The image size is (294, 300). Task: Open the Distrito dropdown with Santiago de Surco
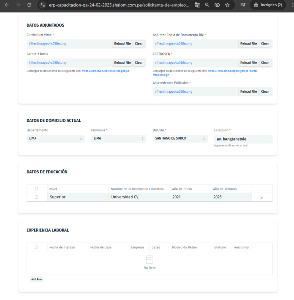[x=180, y=138]
